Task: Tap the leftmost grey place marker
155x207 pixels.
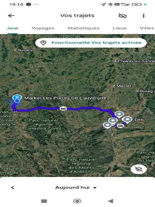Action: tap(108, 125)
